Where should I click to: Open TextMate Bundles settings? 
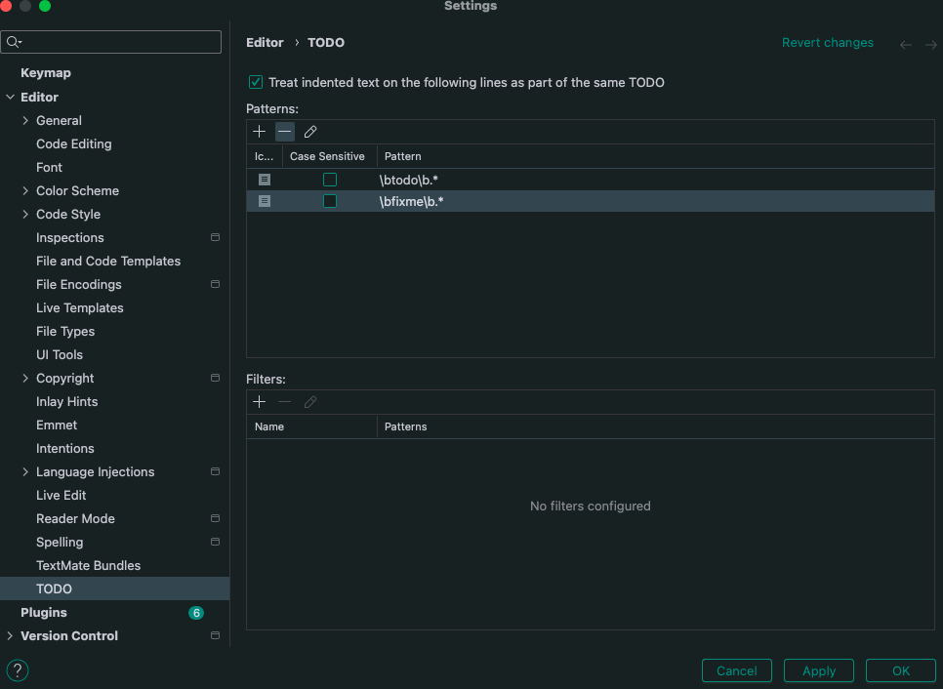(x=89, y=566)
